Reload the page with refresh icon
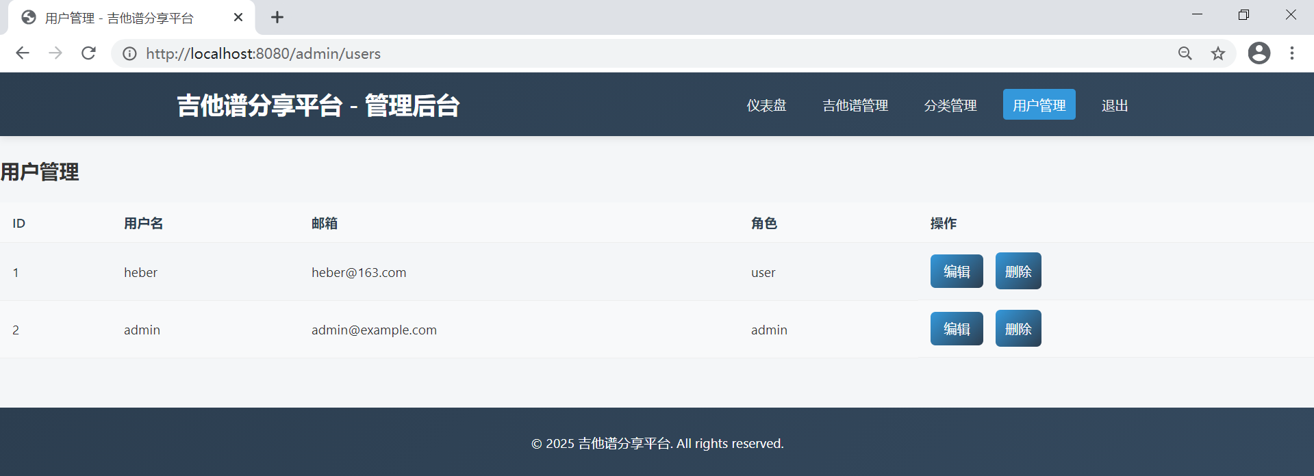1314x476 pixels. coord(88,53)
